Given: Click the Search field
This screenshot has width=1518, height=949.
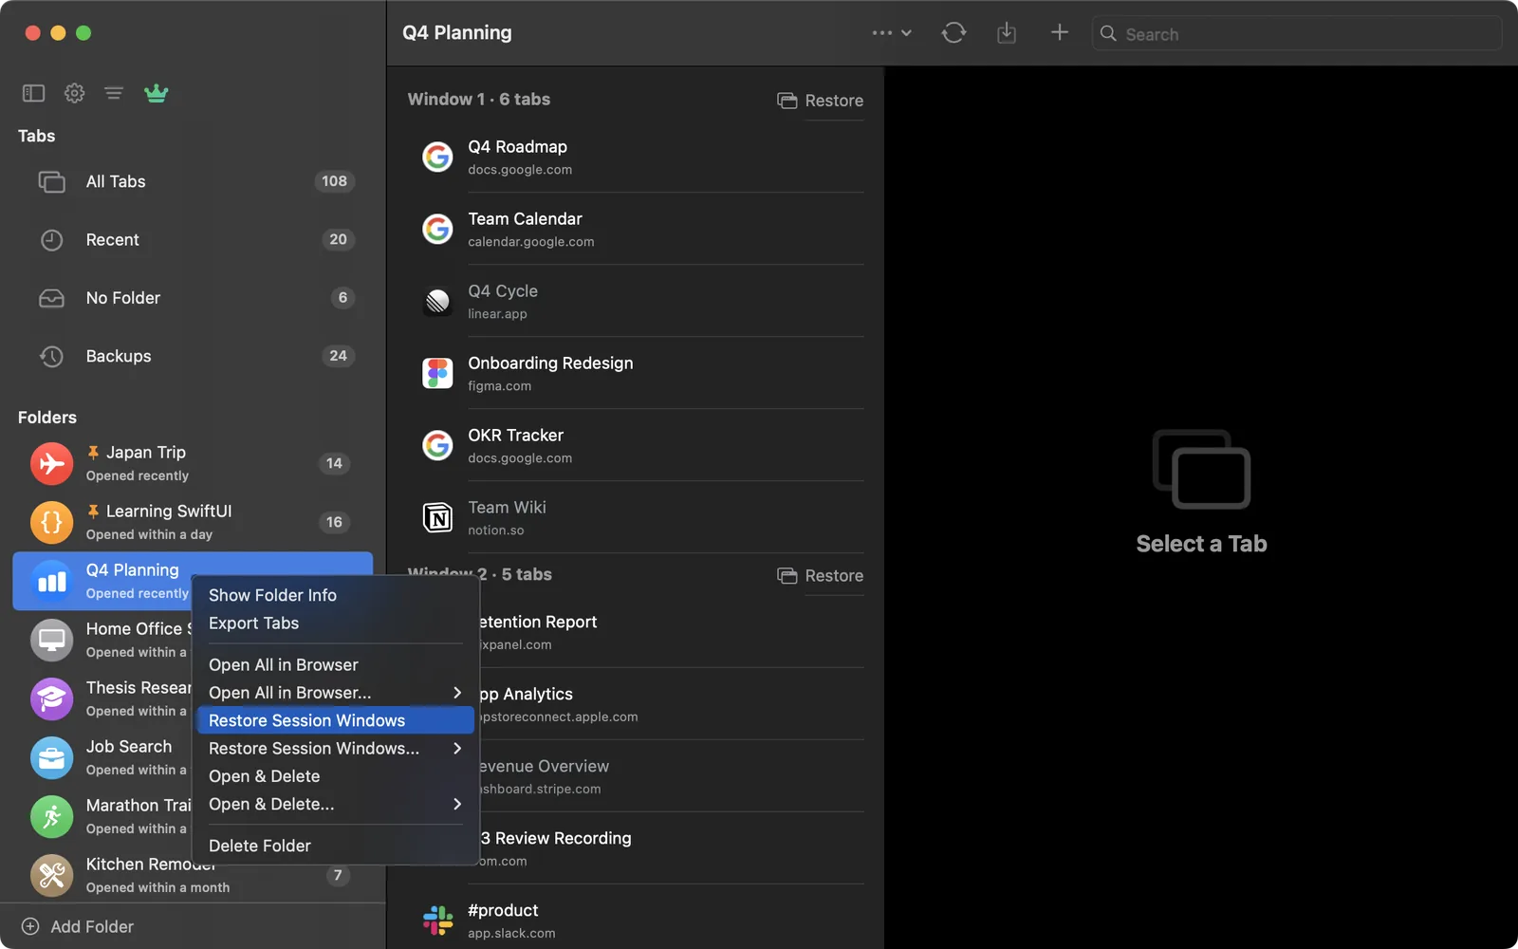Looking at the screenshot, I should [x=1297, y=34].
